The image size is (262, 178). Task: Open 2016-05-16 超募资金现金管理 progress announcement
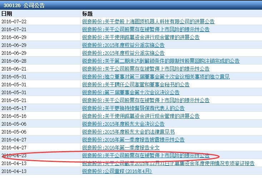point(141,116)
